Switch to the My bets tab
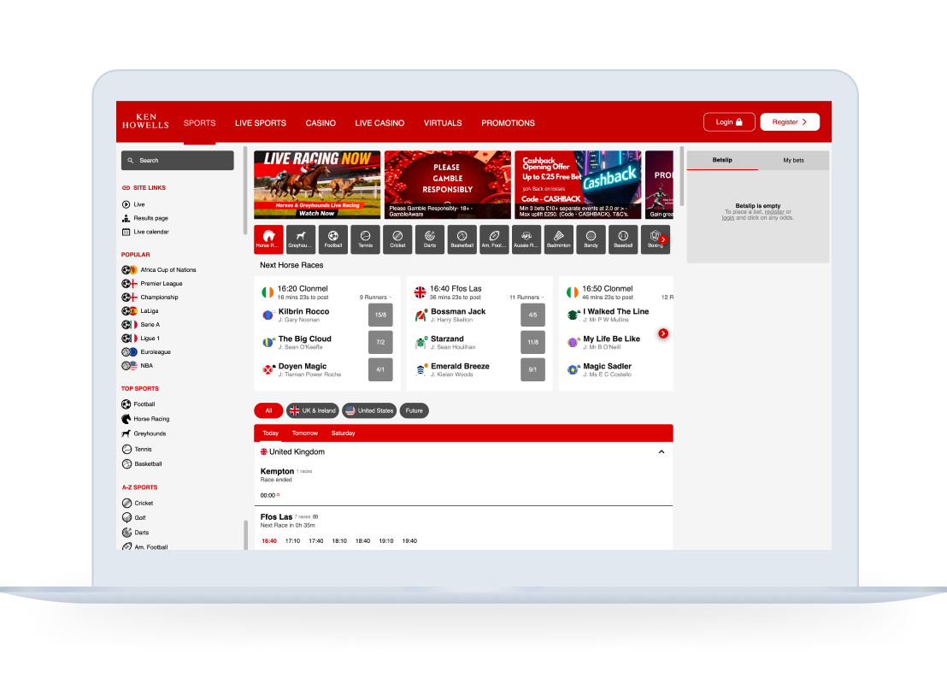The image size is (947, 684). pyautogui.click(x=793, y=161)
